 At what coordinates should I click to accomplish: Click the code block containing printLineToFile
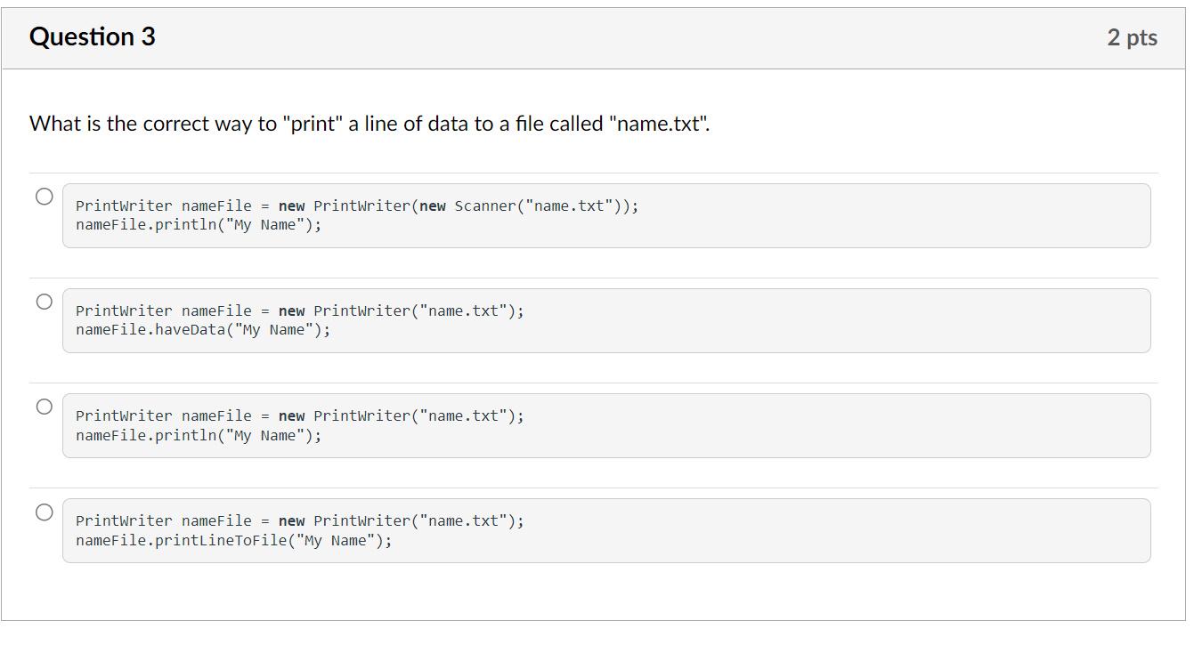tap(801, 530)
